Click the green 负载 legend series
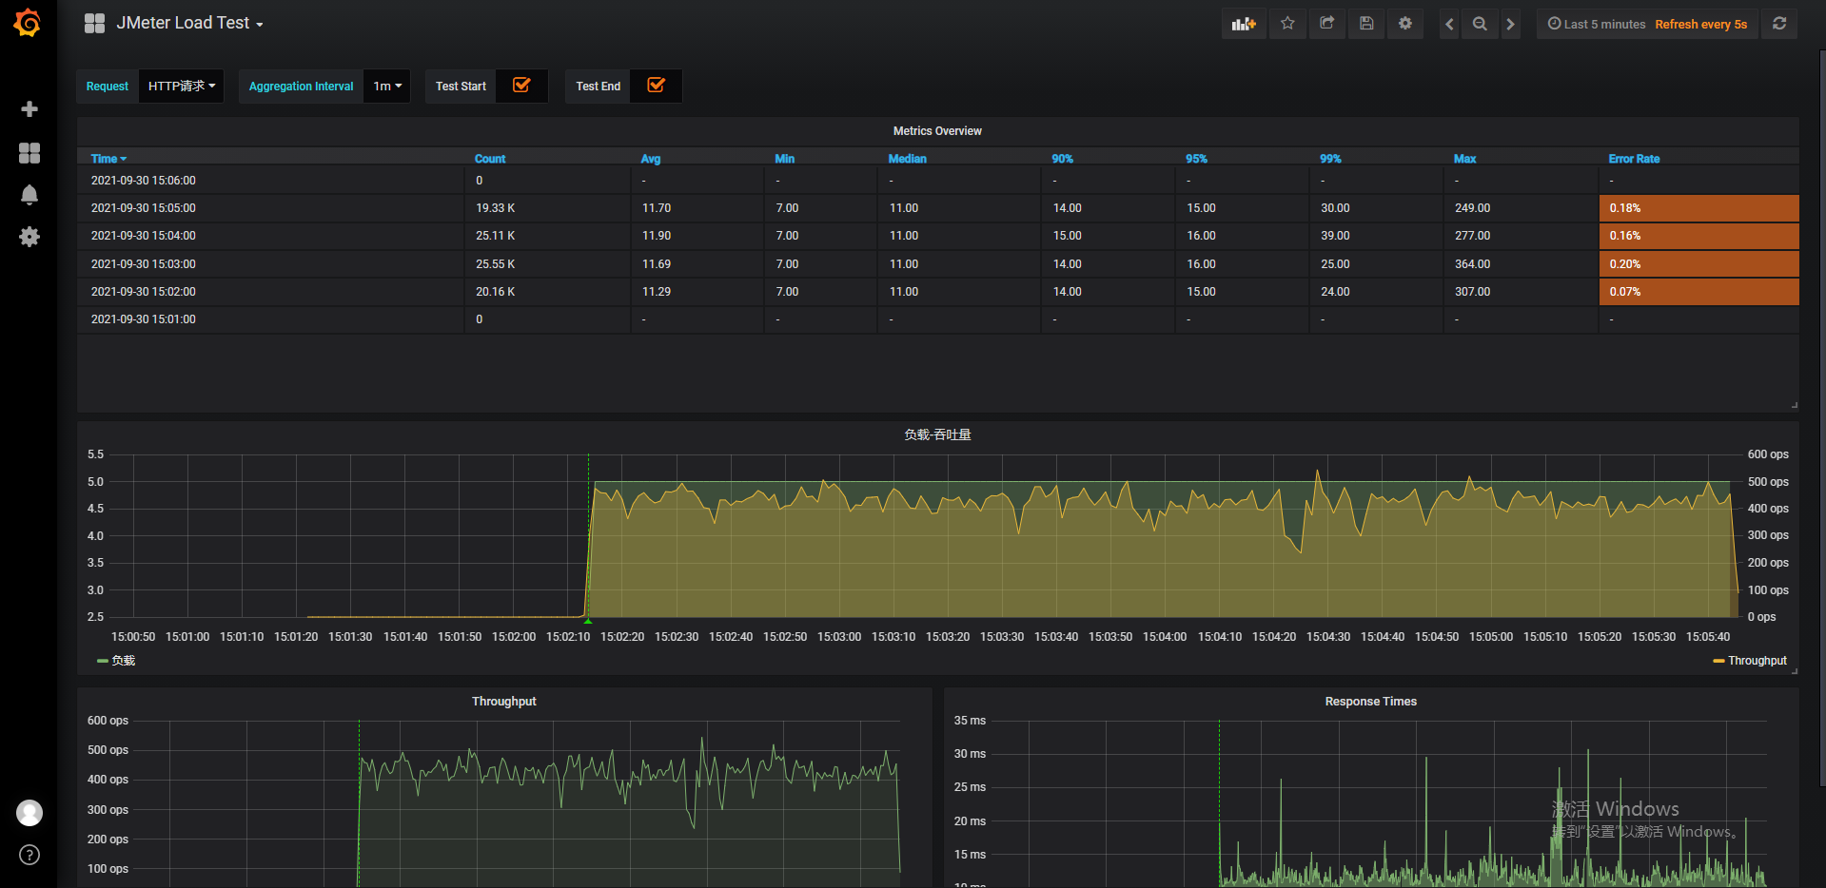The image size is (1826, 888). 116,661
